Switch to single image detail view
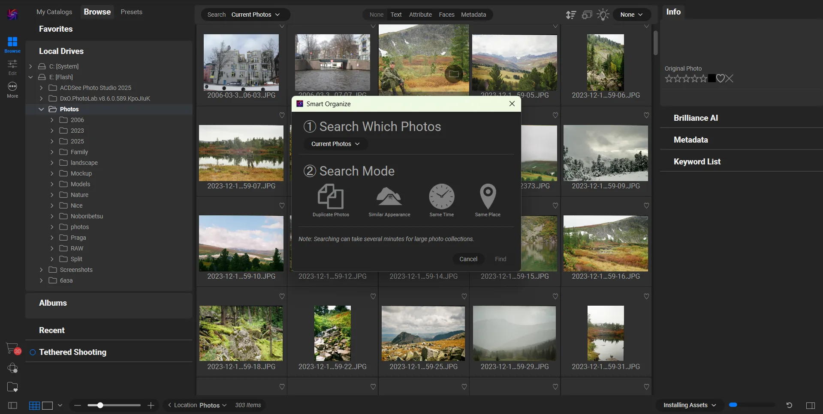Screen dimensions: 823x414 coord(47,405)
